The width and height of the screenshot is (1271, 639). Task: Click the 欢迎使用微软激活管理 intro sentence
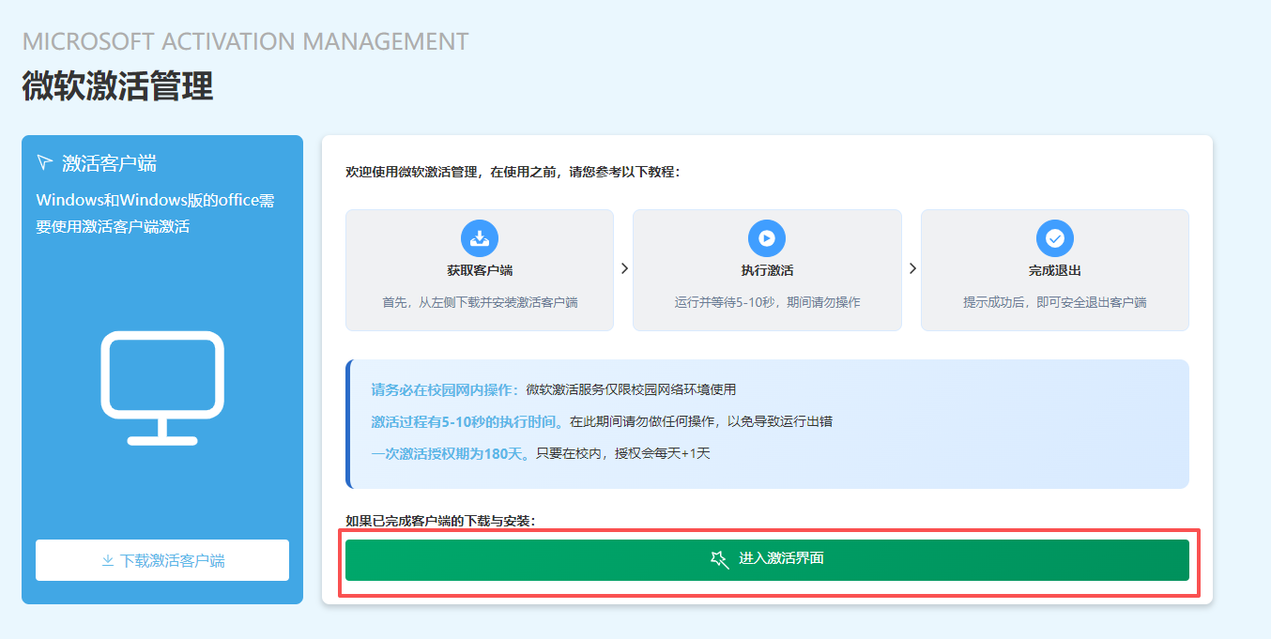coord(513,172)
